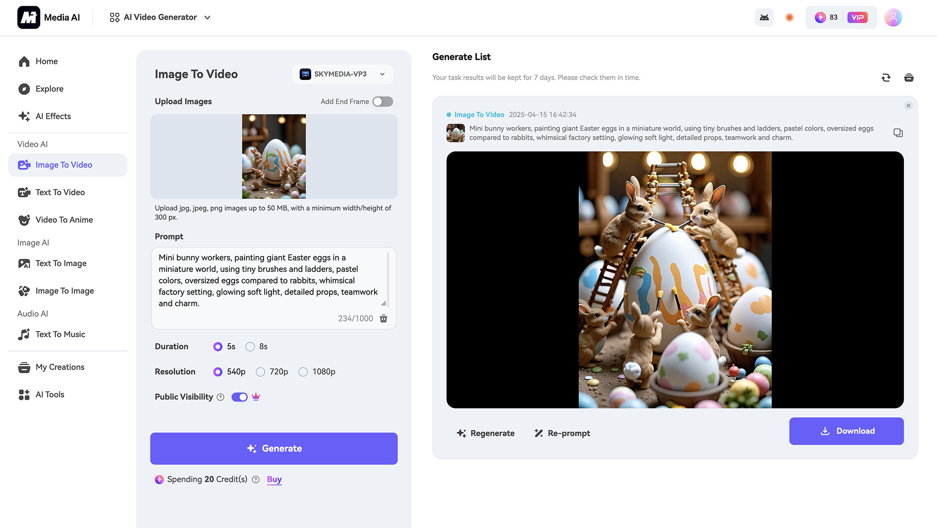Image resolution: width=938 pixels, height=528 pixels.
Task: Delete prompt text with the trash icon
Action: 383,319
